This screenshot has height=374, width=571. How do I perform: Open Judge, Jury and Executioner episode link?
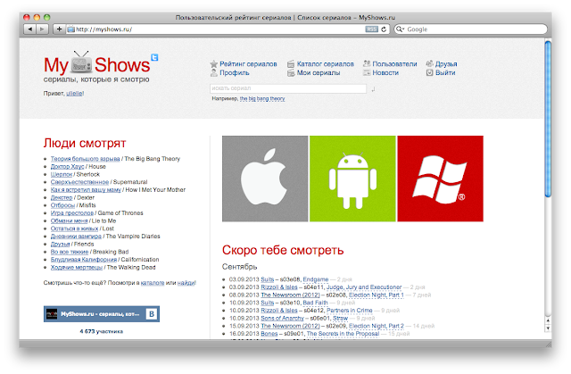tap(364, 287)
